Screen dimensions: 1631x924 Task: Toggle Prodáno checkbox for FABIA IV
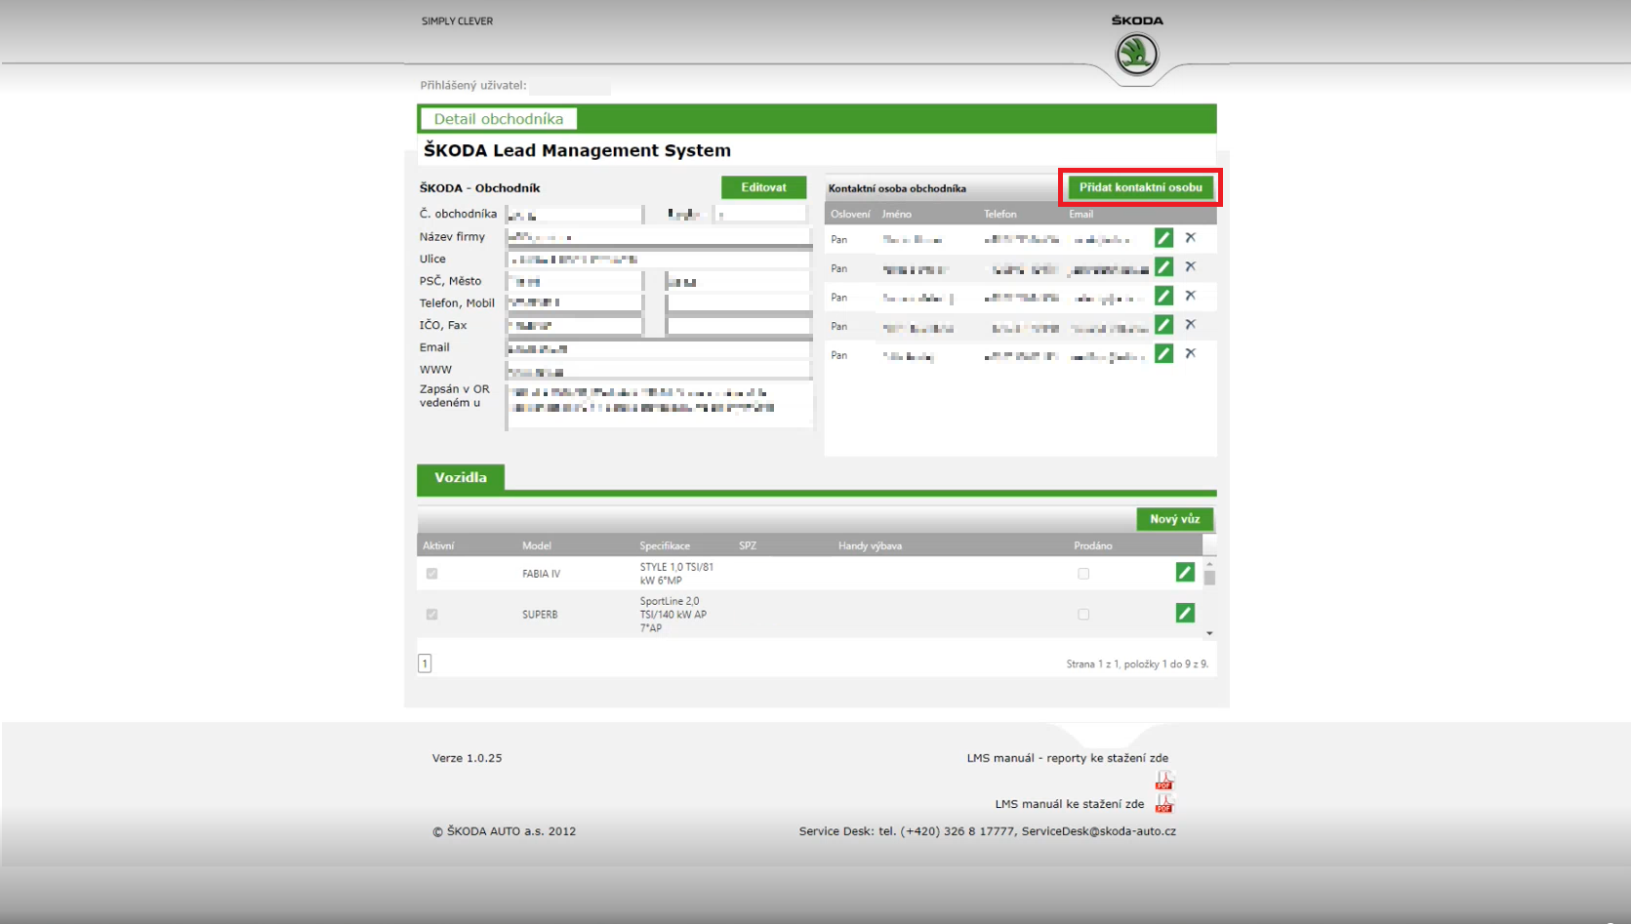(1082, 574)
